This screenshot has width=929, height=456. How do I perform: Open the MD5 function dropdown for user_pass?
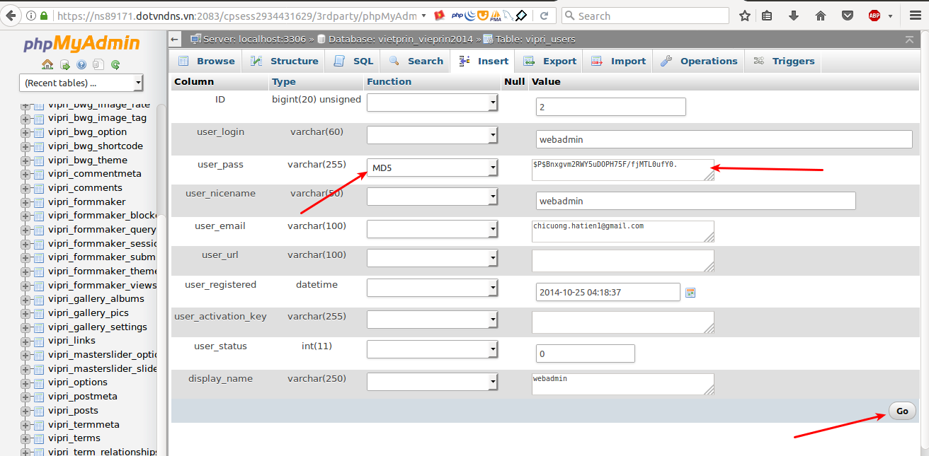click(432, 168)
